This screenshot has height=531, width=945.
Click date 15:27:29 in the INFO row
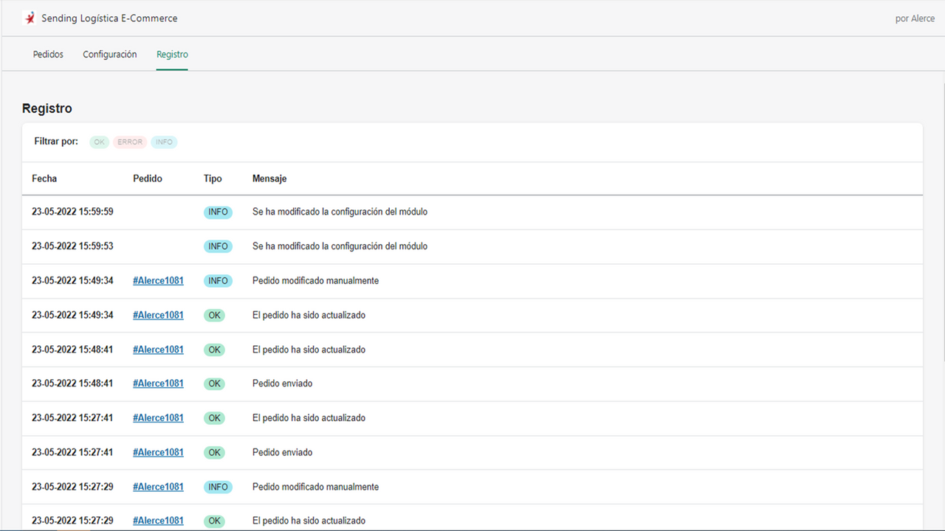pyautogui.click(x=72, y=487)
